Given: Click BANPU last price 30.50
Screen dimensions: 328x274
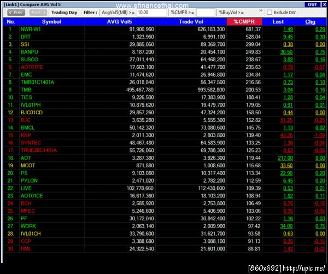Looking at the screenshot, I should [x=286, y=52].
